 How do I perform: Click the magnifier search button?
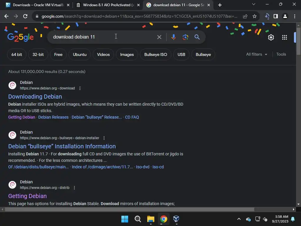[x=197, y=37]
